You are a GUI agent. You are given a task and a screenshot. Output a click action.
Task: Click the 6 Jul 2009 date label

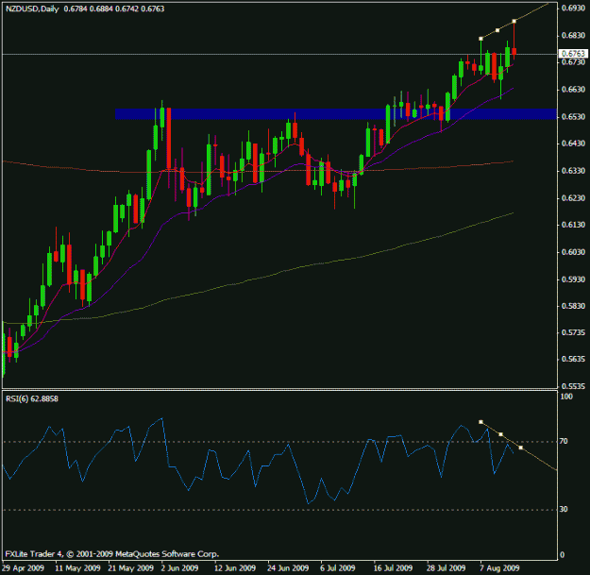click(338, 568)
